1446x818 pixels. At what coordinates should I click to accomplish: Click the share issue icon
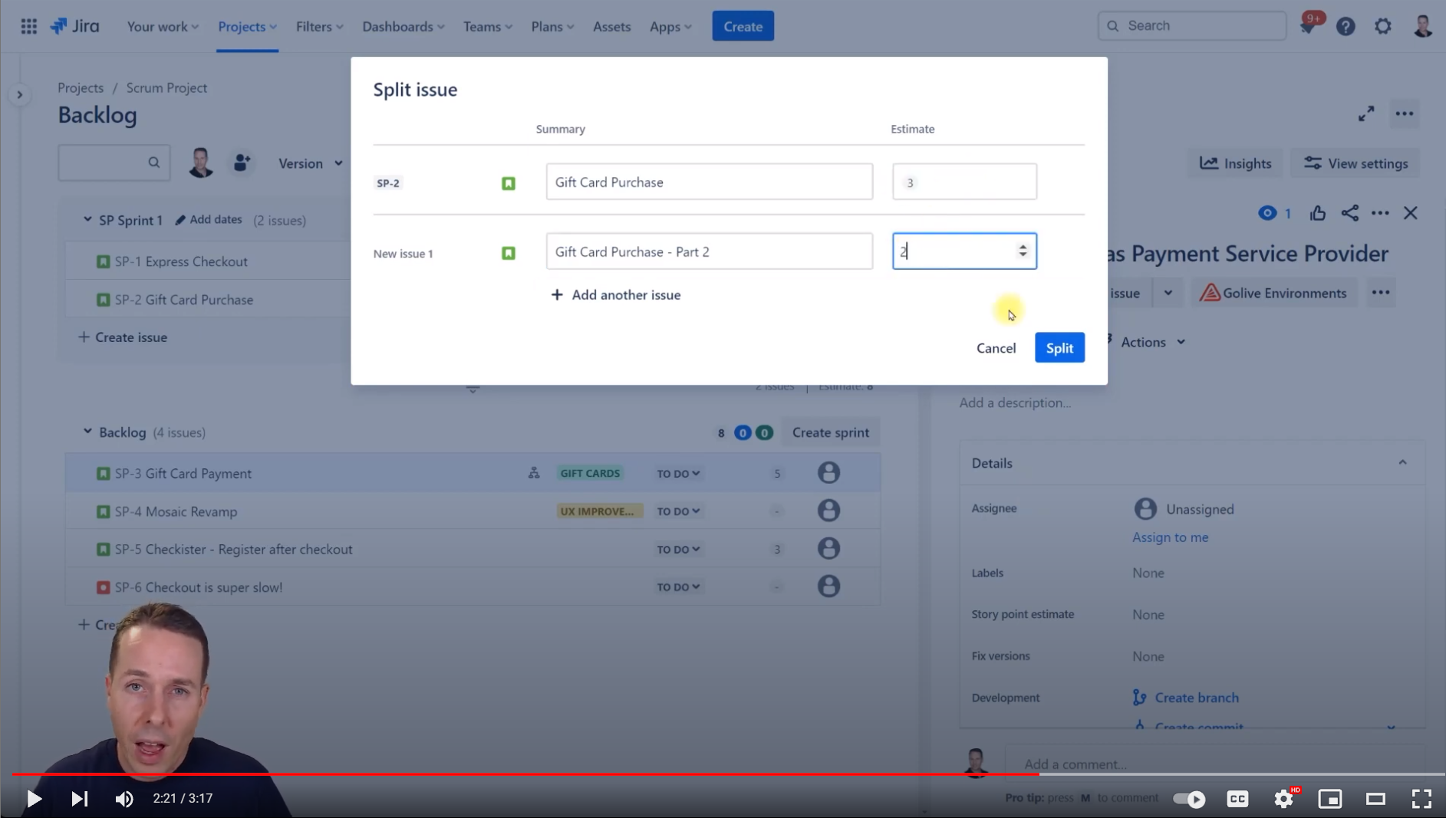pyautogui.click(x=1350, y=213)
